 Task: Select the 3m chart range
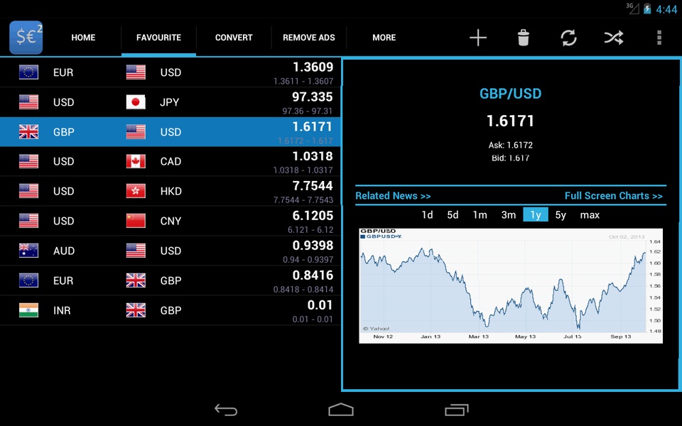[x=509, y=214]
